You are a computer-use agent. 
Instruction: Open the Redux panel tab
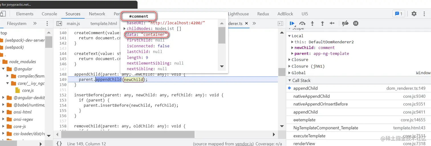tap(263, 14)
